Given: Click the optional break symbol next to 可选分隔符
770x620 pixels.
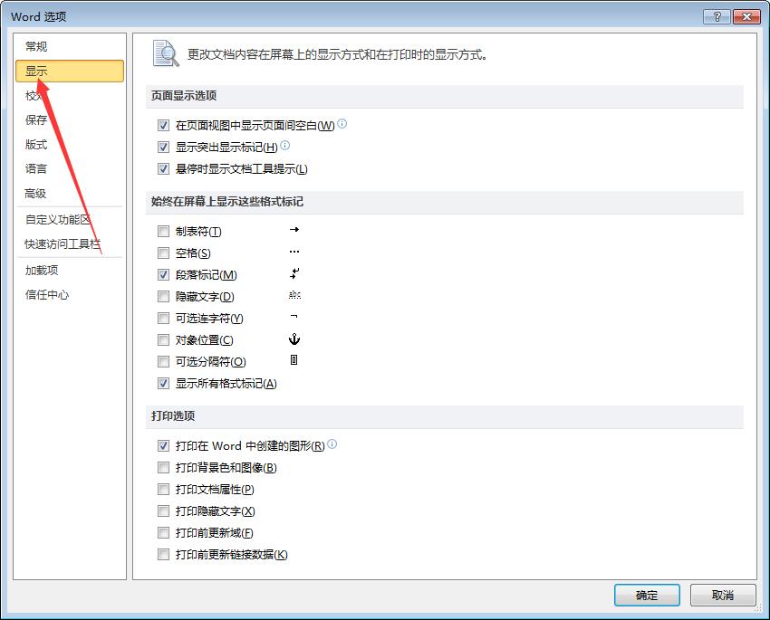Looking at the screenshot, I should (x=294, y=360).
